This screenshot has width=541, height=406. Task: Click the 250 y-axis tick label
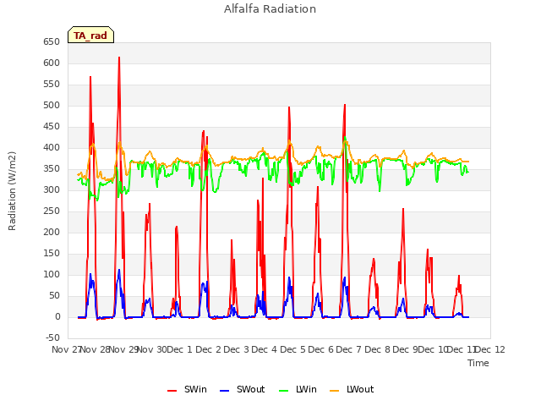tap(52, 211)
